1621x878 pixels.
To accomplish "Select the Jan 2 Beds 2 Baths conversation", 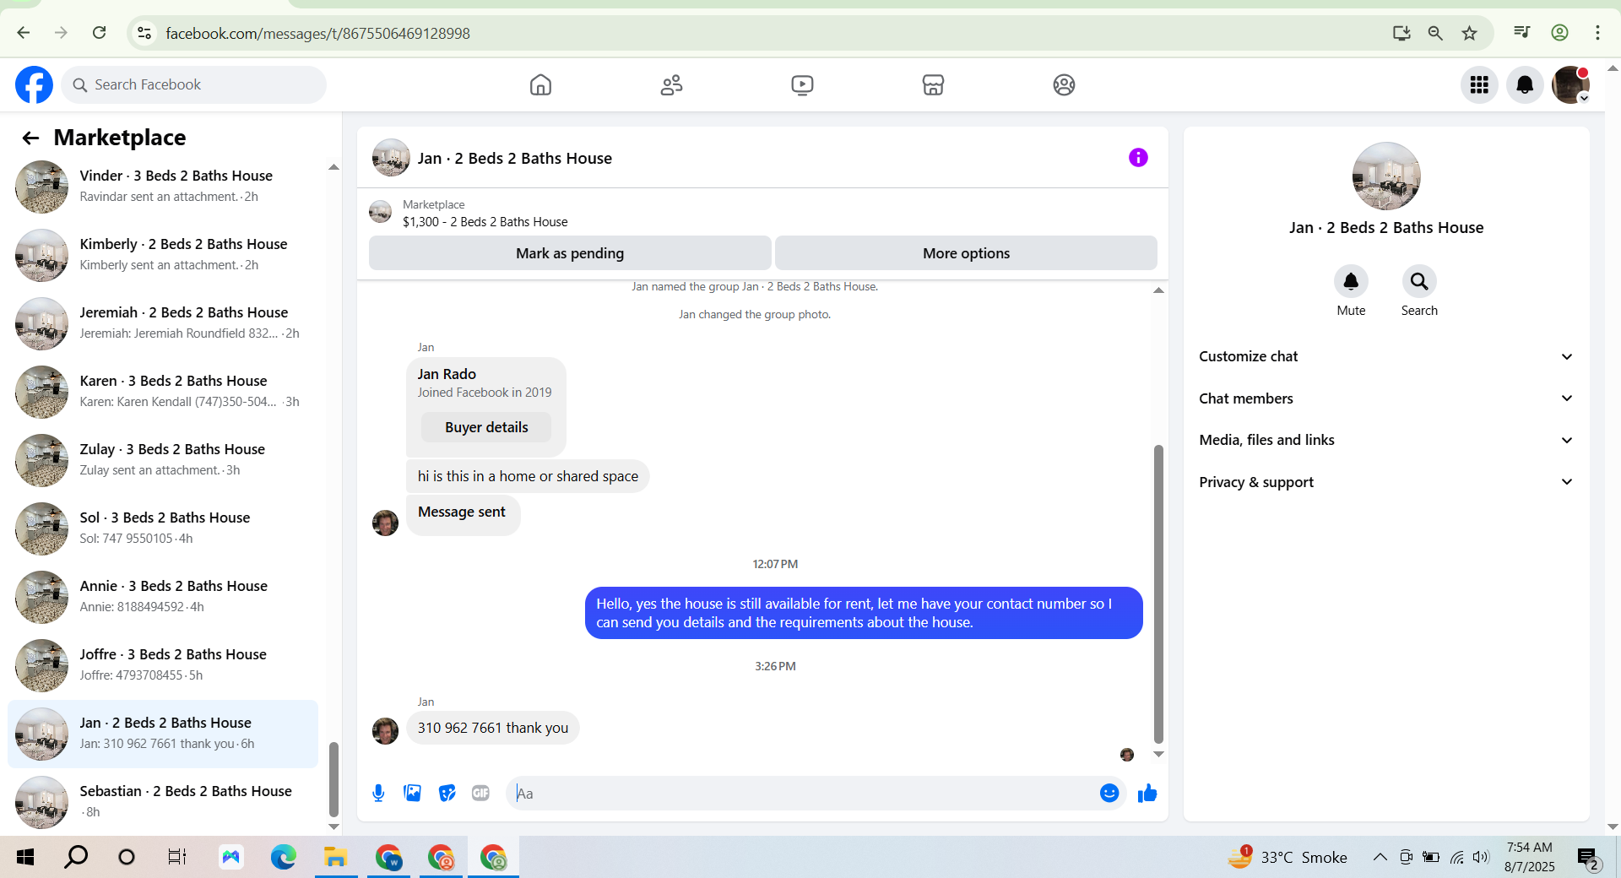I will (x=163, y=733).
